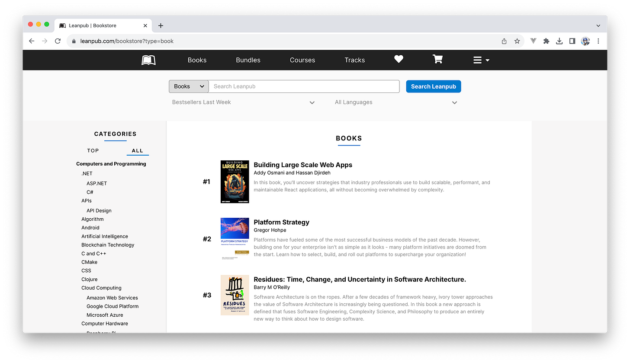Reload the page with refresh icon

tap(58, 41)
